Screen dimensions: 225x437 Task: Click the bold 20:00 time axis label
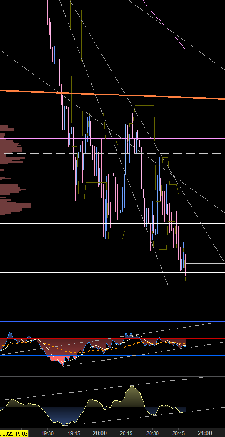point(100,434)
